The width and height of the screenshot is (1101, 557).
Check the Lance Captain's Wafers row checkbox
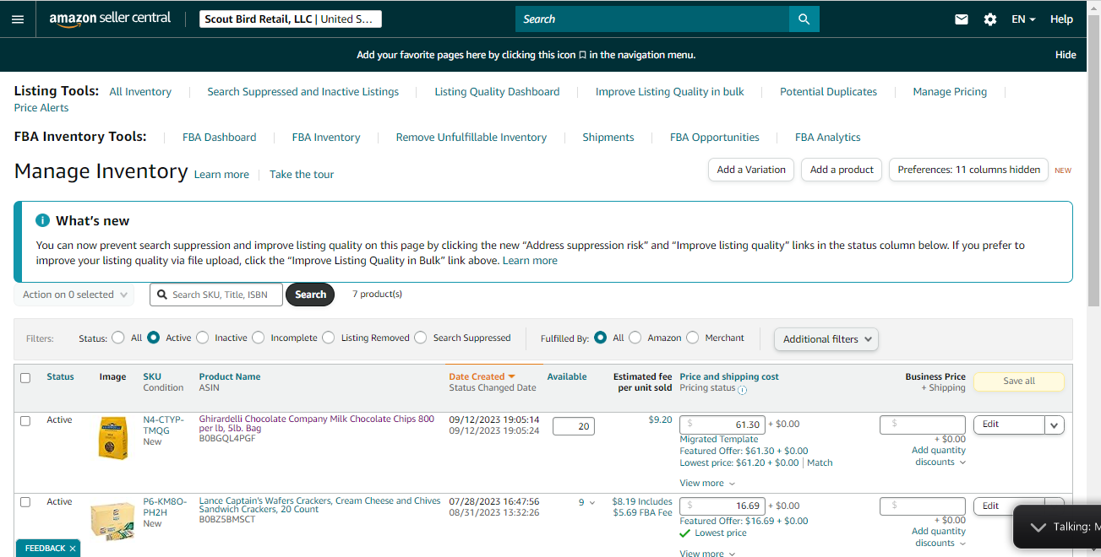[x=25, y=502]
